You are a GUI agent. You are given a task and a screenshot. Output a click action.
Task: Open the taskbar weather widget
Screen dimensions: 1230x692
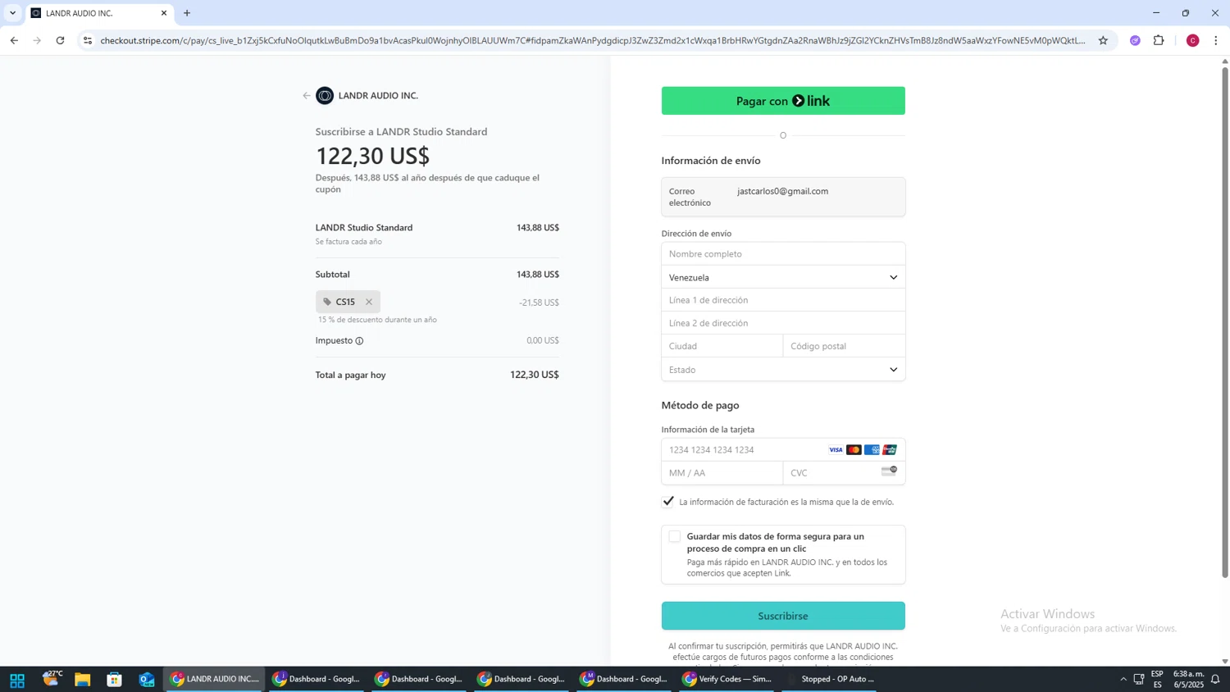pyautogui.click(x=51, y=680)
